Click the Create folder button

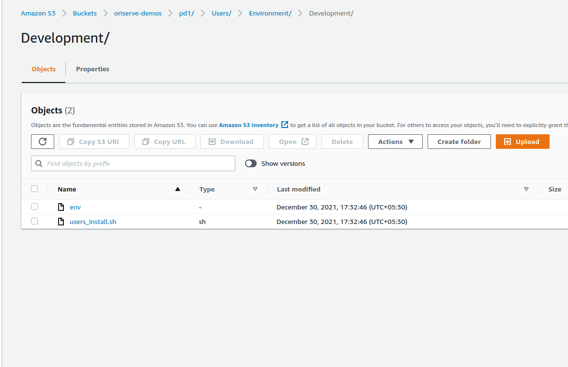tap(459, 142)
